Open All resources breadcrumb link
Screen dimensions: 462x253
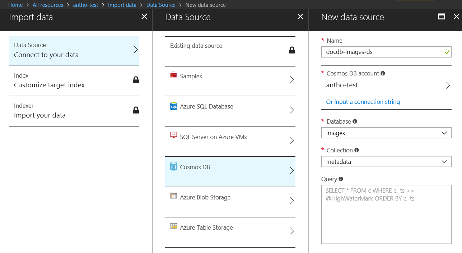[x=48, y=5]
